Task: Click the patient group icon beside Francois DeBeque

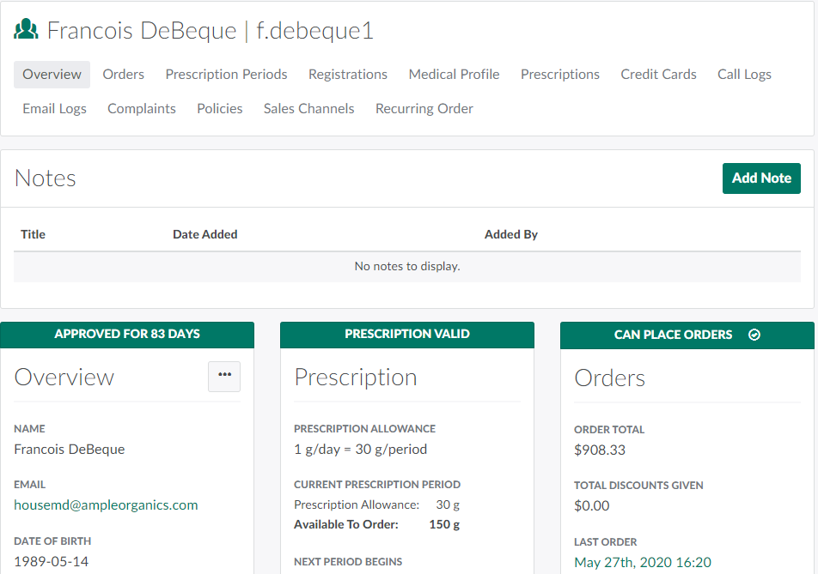Action: coord(27,30)
